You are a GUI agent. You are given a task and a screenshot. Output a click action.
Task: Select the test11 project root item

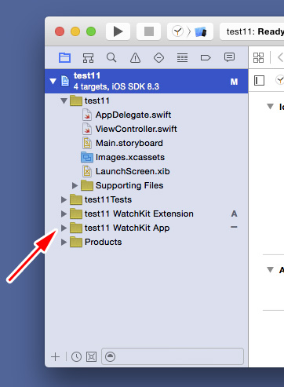147,81
